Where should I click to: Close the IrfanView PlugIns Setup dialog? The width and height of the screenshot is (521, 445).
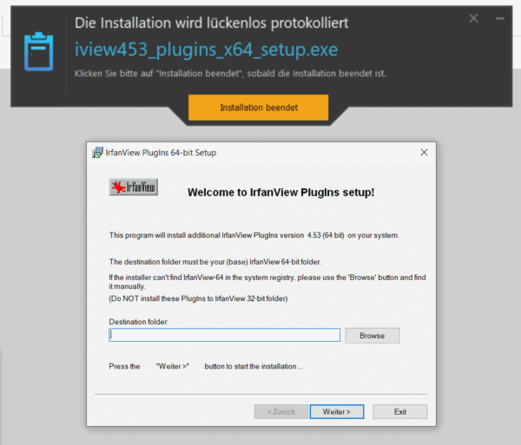424,153
